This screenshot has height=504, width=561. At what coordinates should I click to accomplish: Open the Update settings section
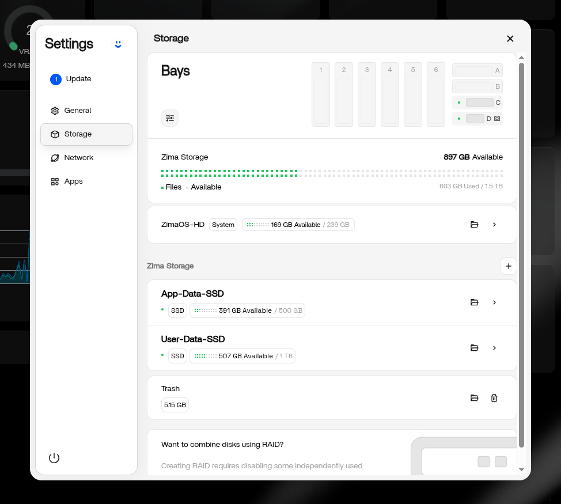[x=86, y=79]
